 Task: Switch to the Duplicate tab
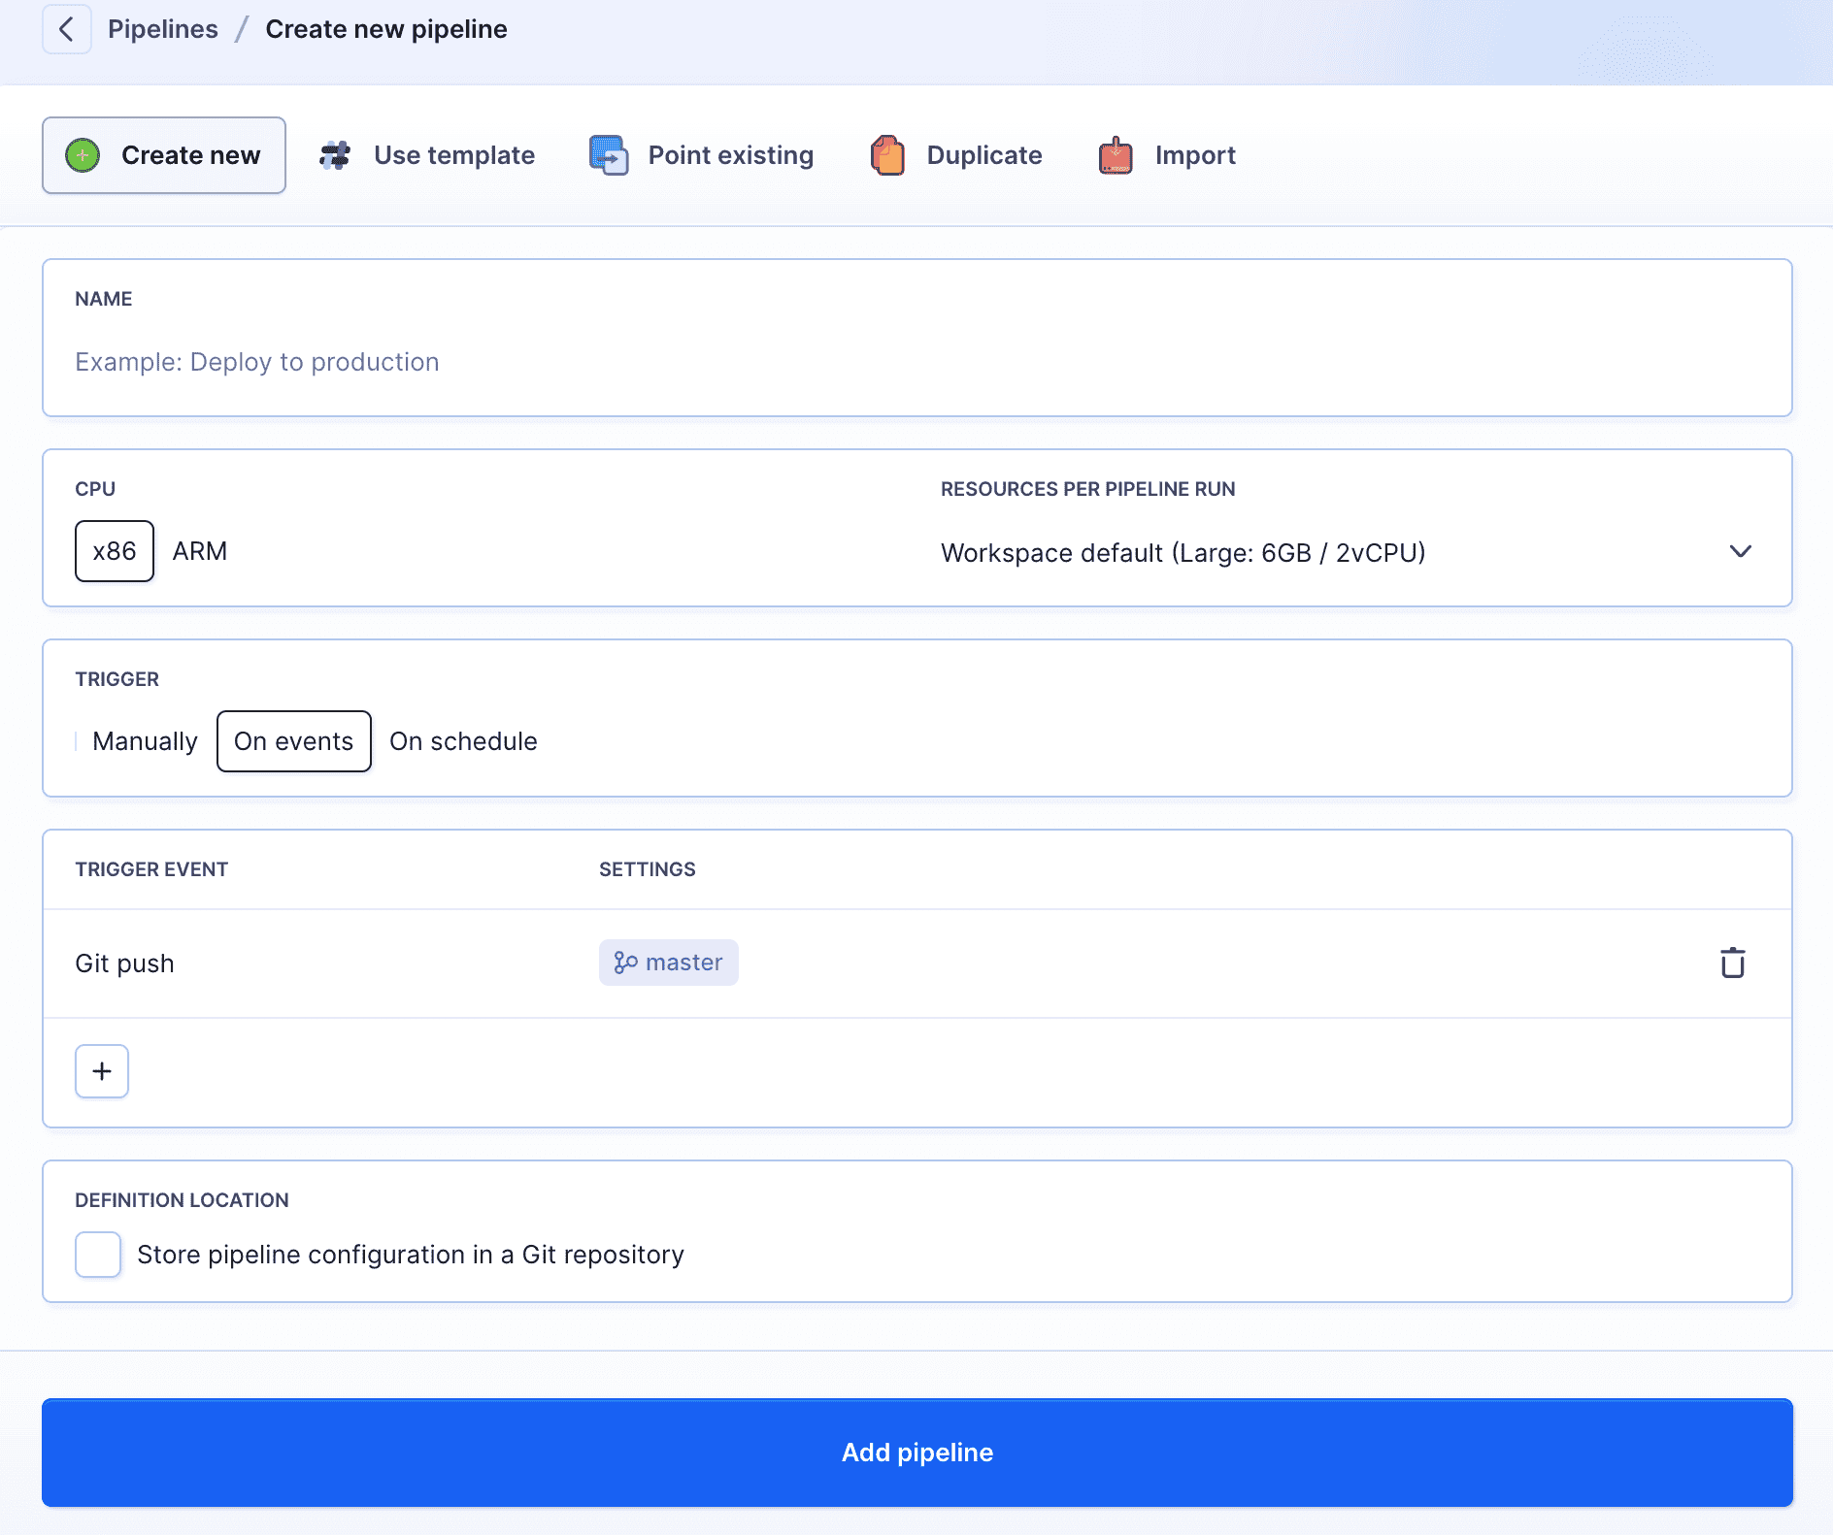tap(956, 155)
